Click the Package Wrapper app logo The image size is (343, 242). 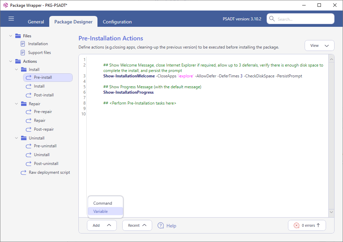pos(6,5)
